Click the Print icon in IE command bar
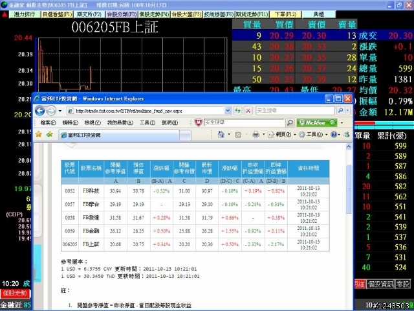This screenshot has width=414, height=311. pyautogui.click(x=256, y=135)
